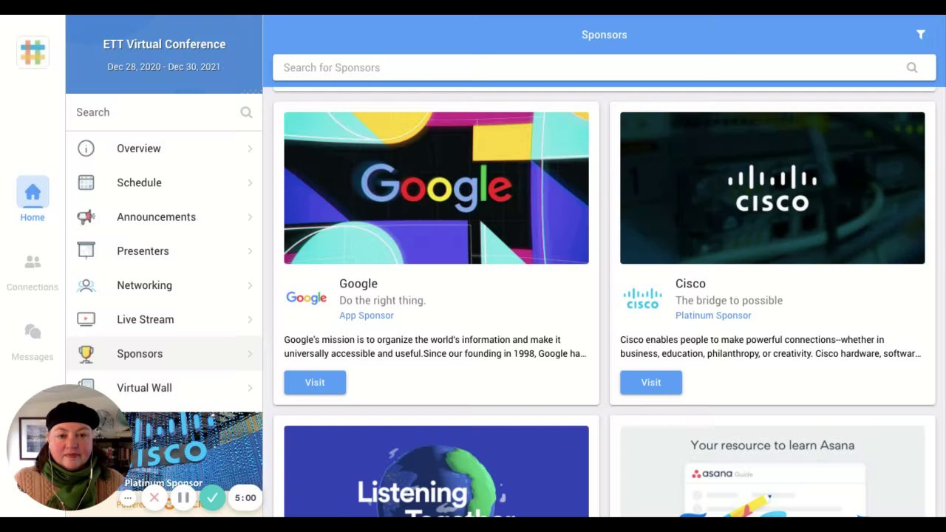Open the Listening Together banner
The width and height of the screenshot is (946, 532).
click(x=436, y=471)
